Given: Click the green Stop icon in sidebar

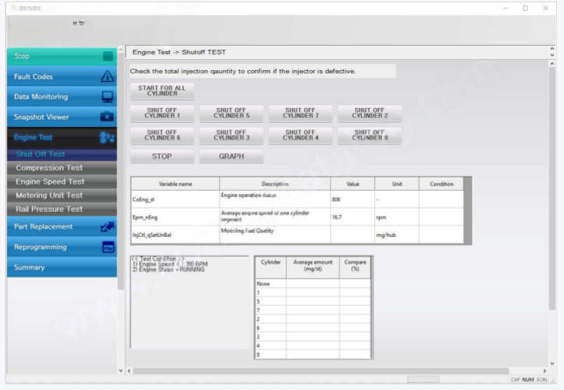Looking at the screenshot, I should tap(107, 56).
